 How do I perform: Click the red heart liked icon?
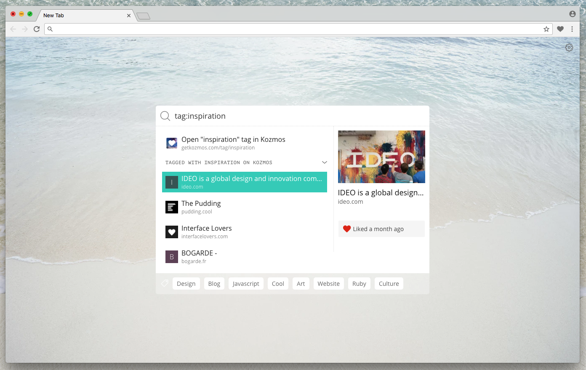pyautogui.click(x=347, y=229)
